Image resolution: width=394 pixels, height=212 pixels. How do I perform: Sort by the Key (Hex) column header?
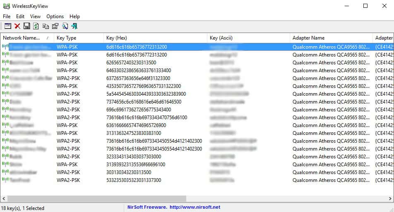coord(155,38)
